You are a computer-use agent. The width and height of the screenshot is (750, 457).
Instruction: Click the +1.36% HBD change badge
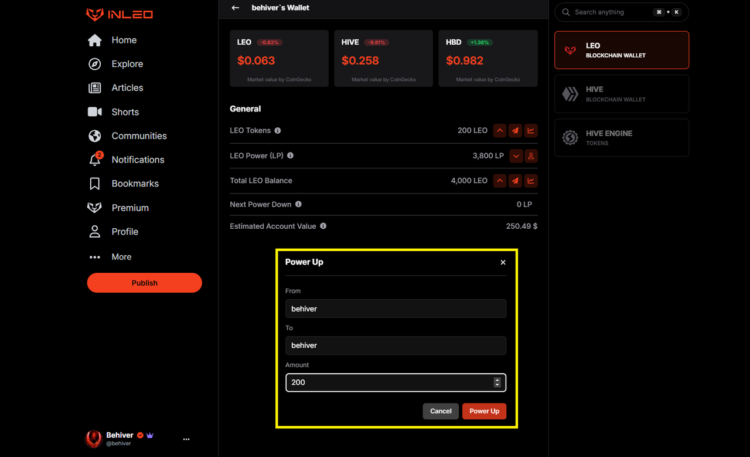(x=480, y=43)
